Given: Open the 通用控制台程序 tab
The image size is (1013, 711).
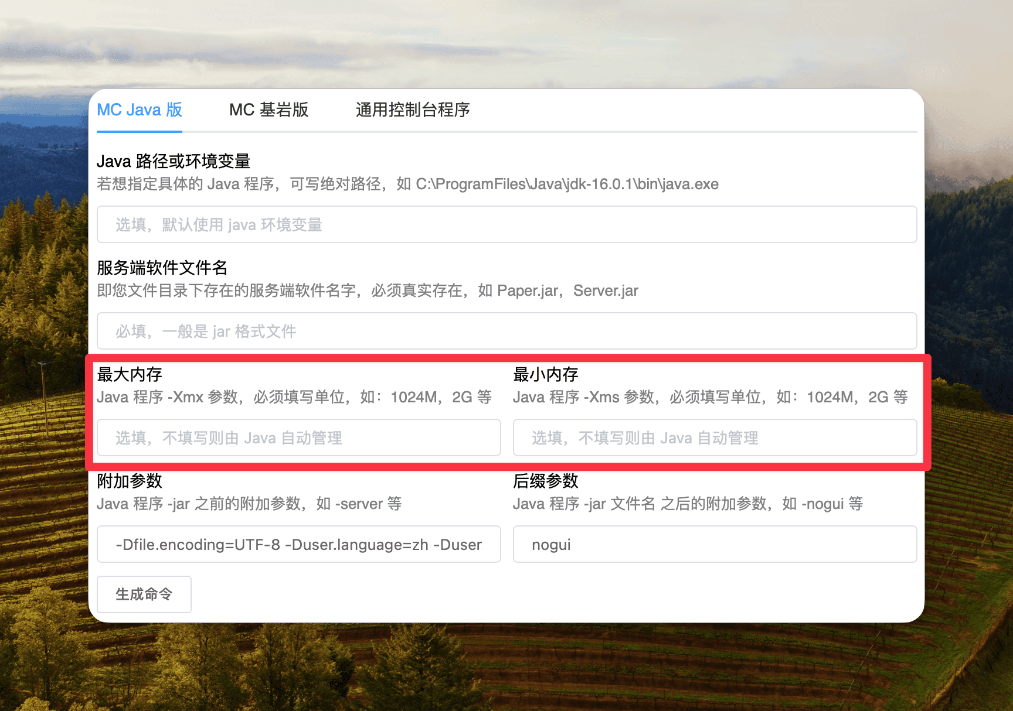Looking at the screenshot, I should pyautogui.click(x=412, y=110).
